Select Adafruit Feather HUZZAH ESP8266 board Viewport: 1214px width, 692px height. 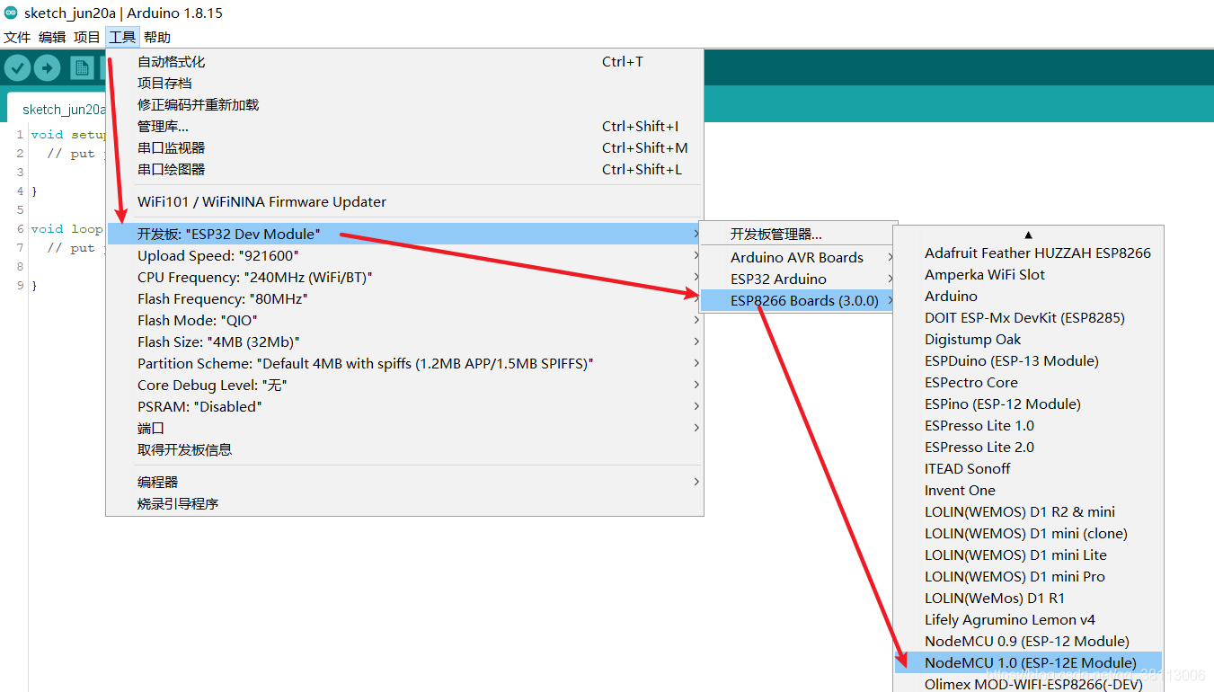pyautogui.click(x=1028, y=253)
